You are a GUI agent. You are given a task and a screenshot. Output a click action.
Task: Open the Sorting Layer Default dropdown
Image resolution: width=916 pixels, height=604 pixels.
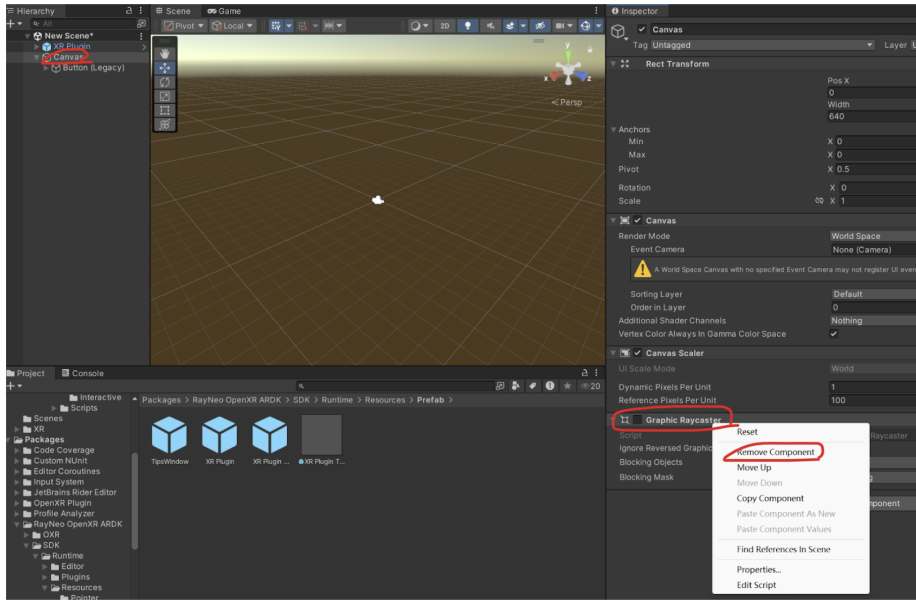[x=874, y=294]
